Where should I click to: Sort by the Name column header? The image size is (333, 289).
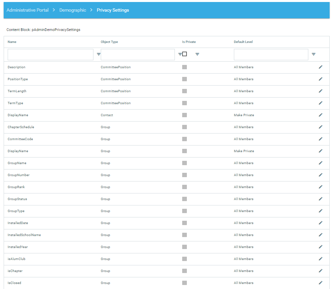click(x=12, y=42)
